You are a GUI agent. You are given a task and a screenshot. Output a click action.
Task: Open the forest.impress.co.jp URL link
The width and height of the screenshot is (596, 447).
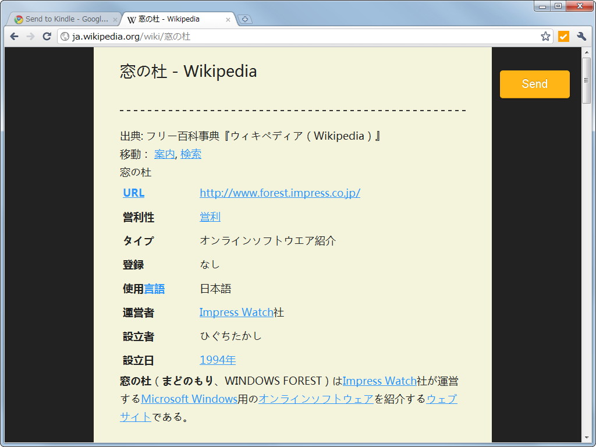280,193
